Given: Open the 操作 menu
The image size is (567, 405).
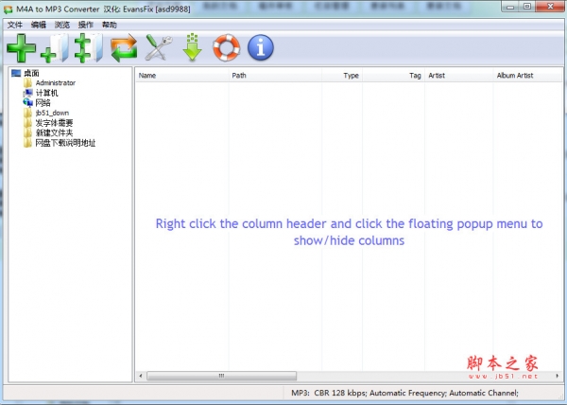Looking at the screenshot, I should (86, 25).
